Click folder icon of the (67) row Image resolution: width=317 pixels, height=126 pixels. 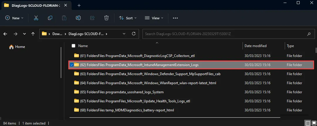77,101
